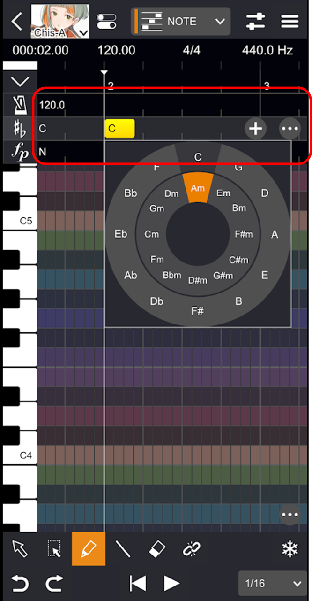The image size is (312, 601).
Task: Start playback with the play button
Action: 171,584
